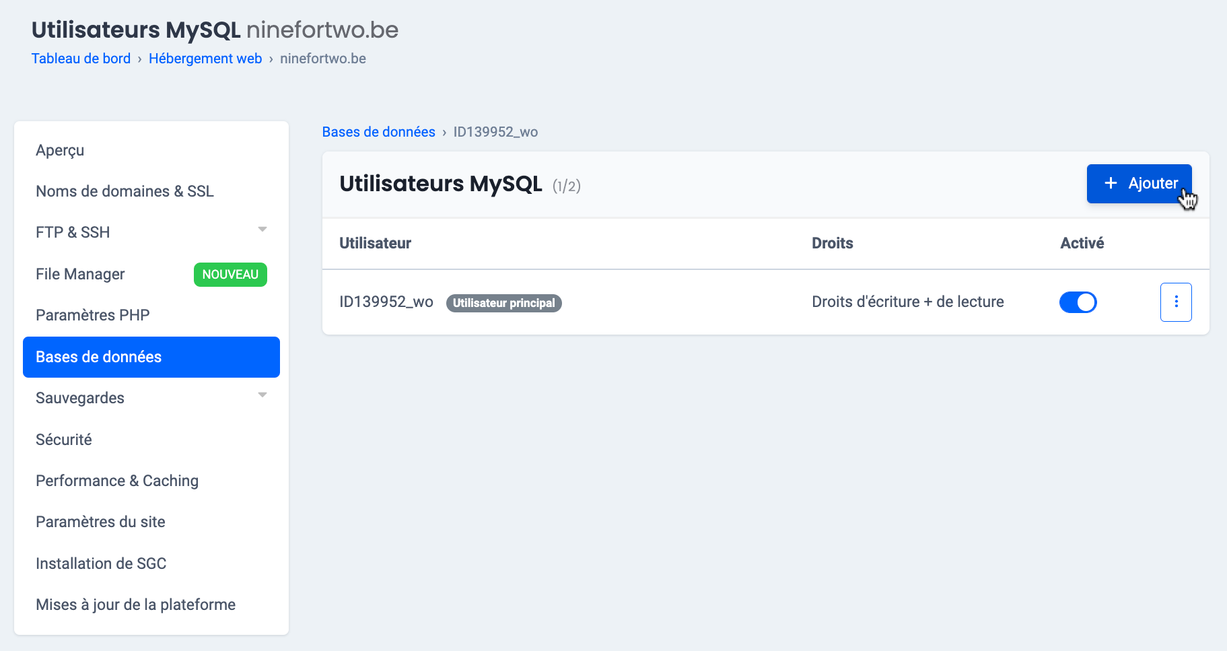The height and width of the screenshot is (651, 1227).
Task: Open the three-dot actions menu for ID139952_wo
Action: pos(1175,302)
